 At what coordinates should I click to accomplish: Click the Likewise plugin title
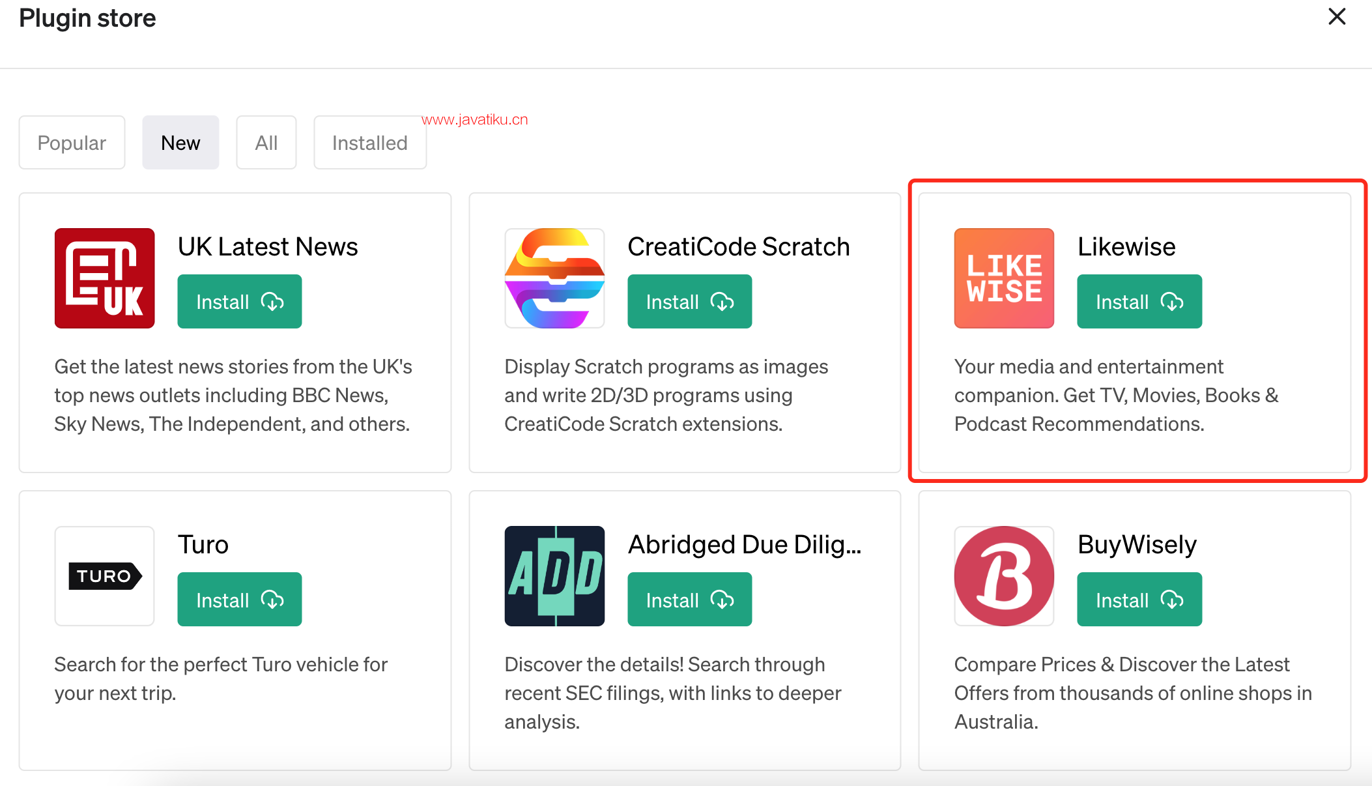(x=1126, y=247)
